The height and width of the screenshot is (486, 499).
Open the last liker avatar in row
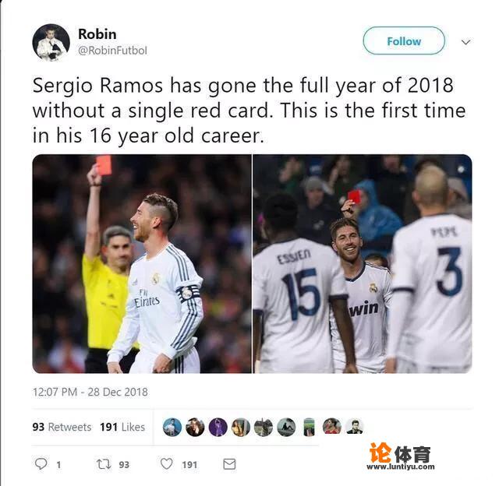point(354,427)
